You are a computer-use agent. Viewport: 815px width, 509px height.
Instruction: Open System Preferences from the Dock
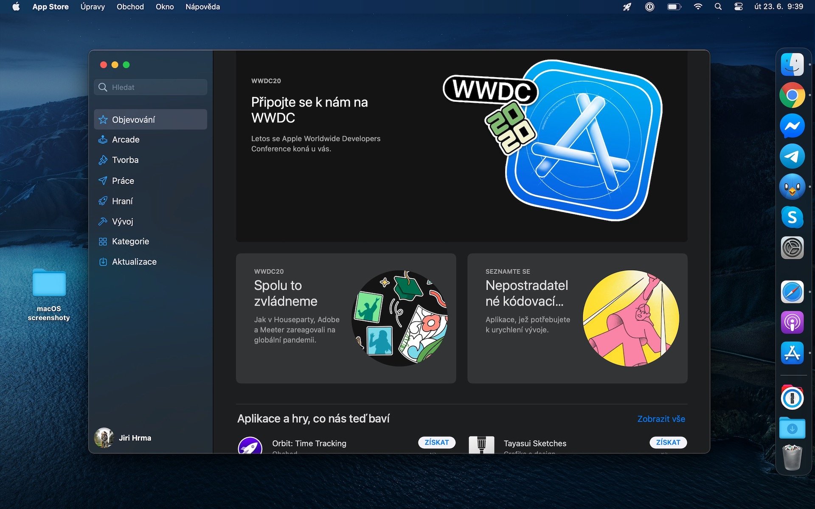[x=792, y=248]
